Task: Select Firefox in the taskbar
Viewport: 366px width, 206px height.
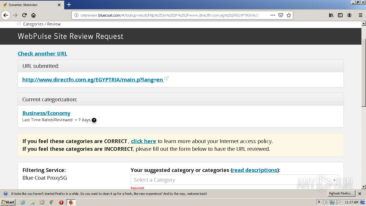Action: 71,202
